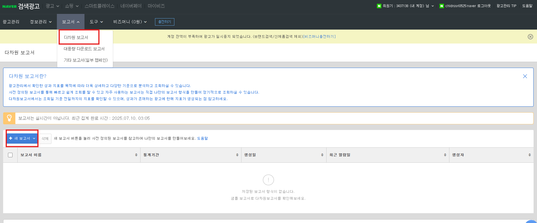
Task: Expand the 광고 top menu
Action: pos(52,6)
